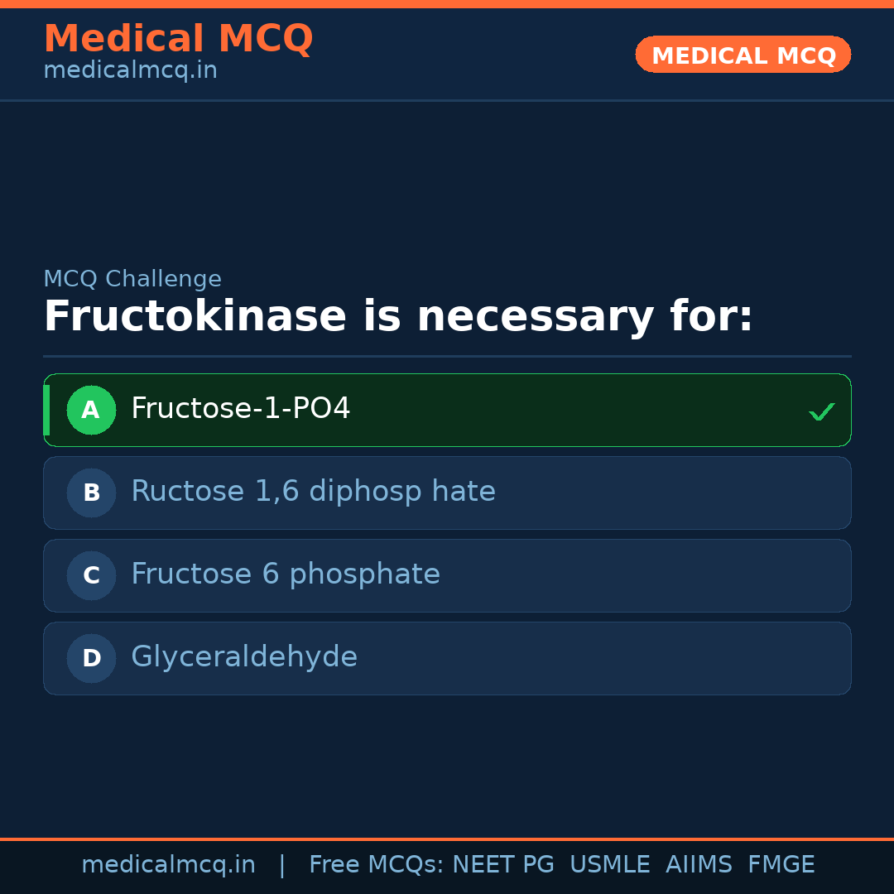This screenshot has width=894, height=894.
Task: Click FMGE in the footer
Action: tap(781, 865)
